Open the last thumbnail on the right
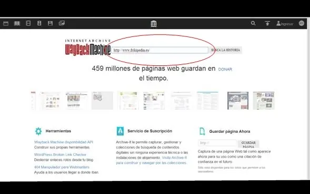310x194 pixels. coord(264,101)
